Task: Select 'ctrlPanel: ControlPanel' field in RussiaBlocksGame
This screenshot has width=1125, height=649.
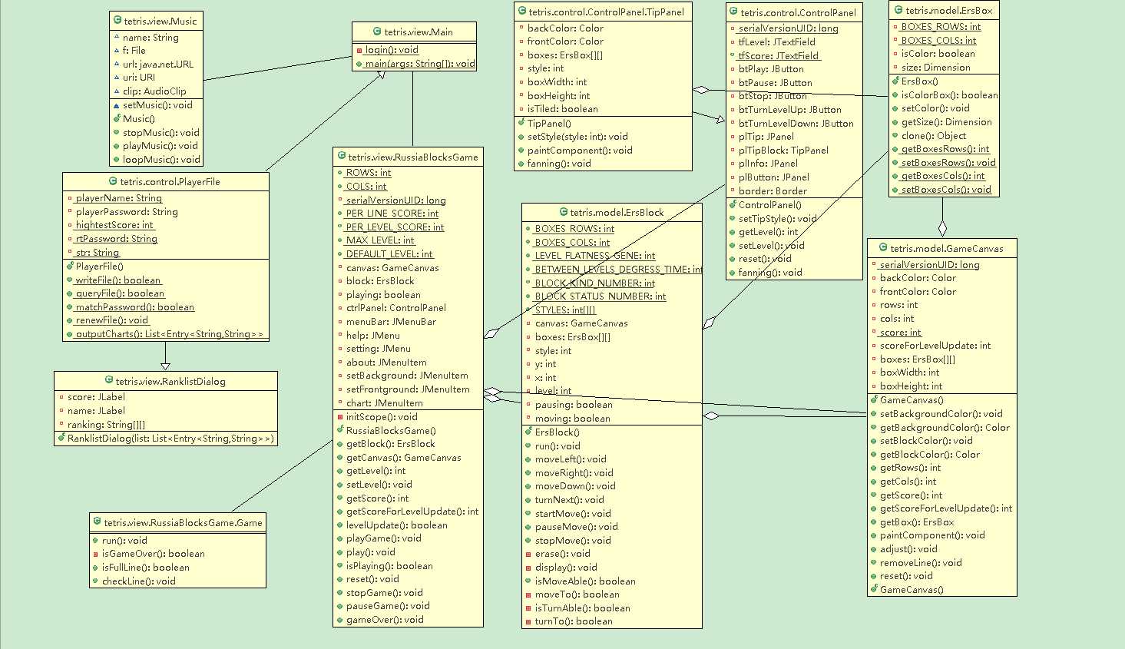Action: pos(396,308)
